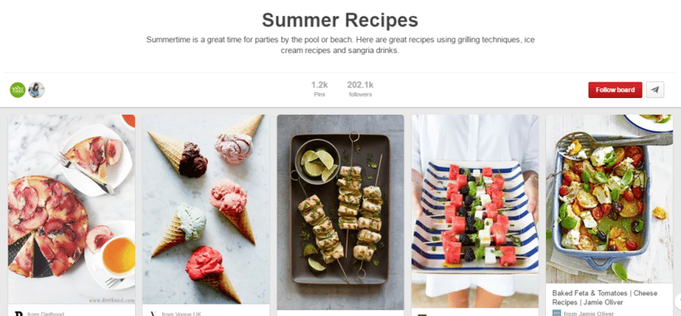The width and height of the screenshot is (681, 316).
Task: Open the grilled chicken skewers pin
Action: (x=340, y=212)
